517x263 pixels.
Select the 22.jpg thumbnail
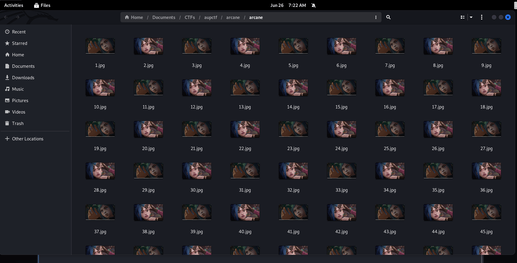click(x=245, y=129)
